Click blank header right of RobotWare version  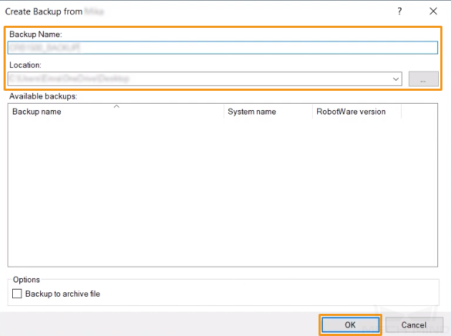tap(419, 112)
